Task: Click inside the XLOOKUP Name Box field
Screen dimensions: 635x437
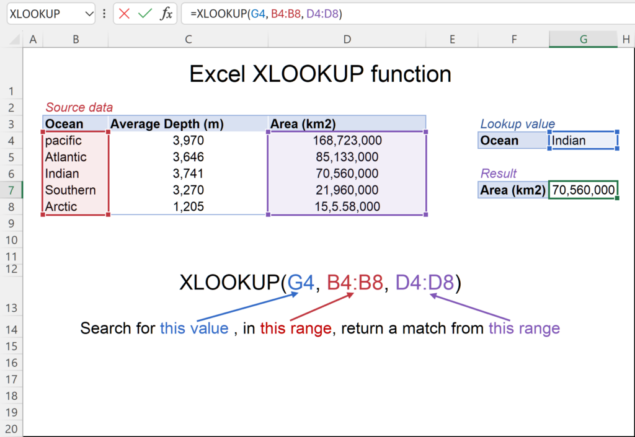Action: pos(43,14)
